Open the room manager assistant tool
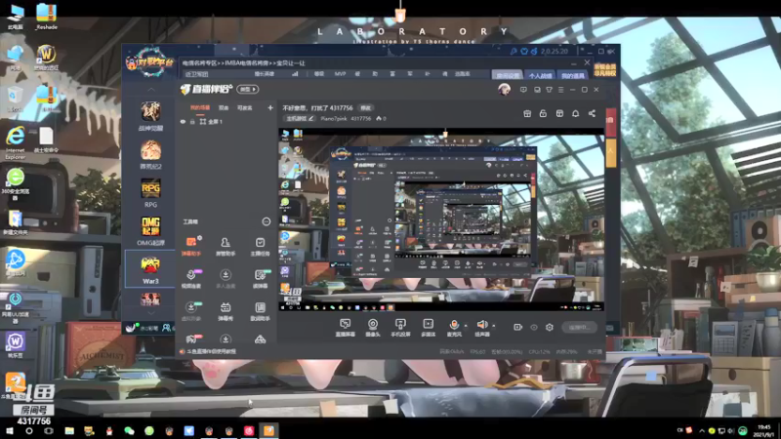 [x=226, y=246]
